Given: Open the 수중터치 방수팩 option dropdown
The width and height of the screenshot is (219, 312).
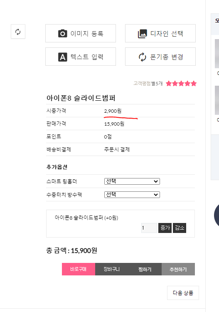Looking at the screenshot, I should (x=132, y=195).
